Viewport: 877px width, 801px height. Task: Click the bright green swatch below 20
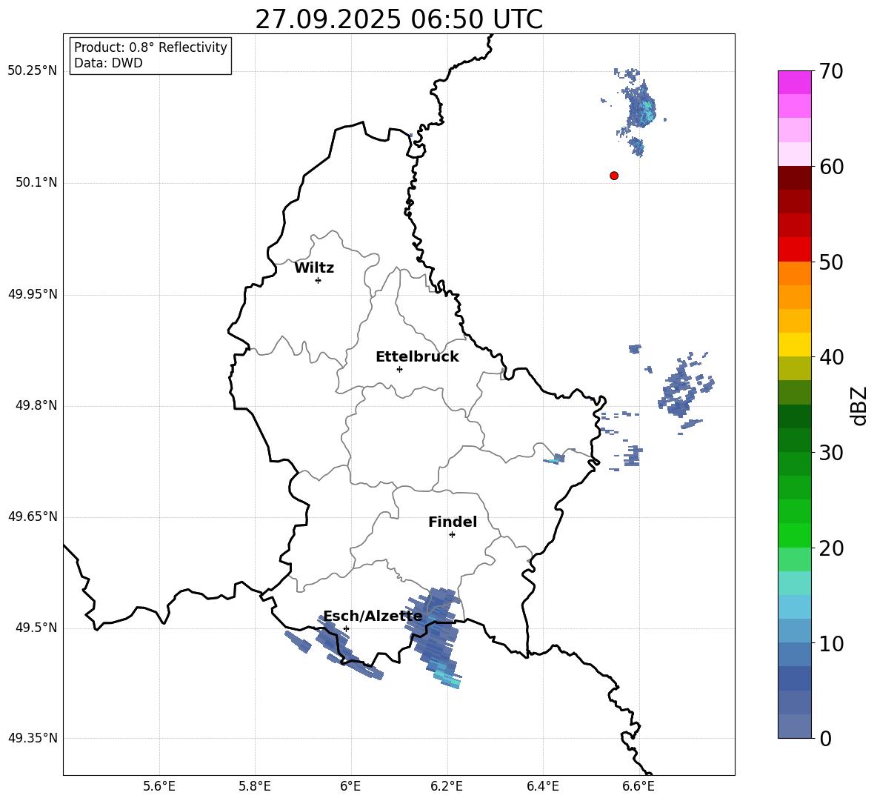coord(795,535)
